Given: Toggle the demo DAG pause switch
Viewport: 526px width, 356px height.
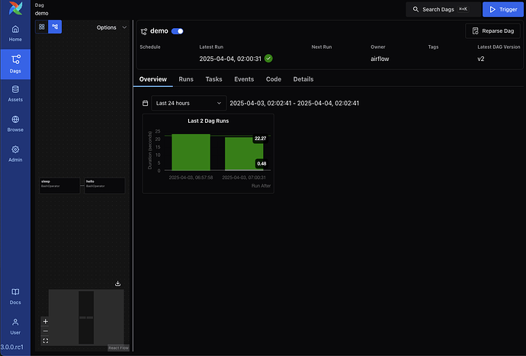Looking at the screenshot, I should tap(178, 31).
